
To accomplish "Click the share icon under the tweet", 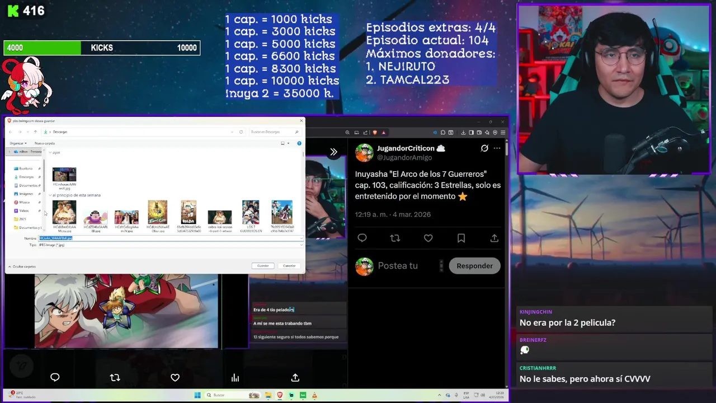I will click(x=494, y=238).
